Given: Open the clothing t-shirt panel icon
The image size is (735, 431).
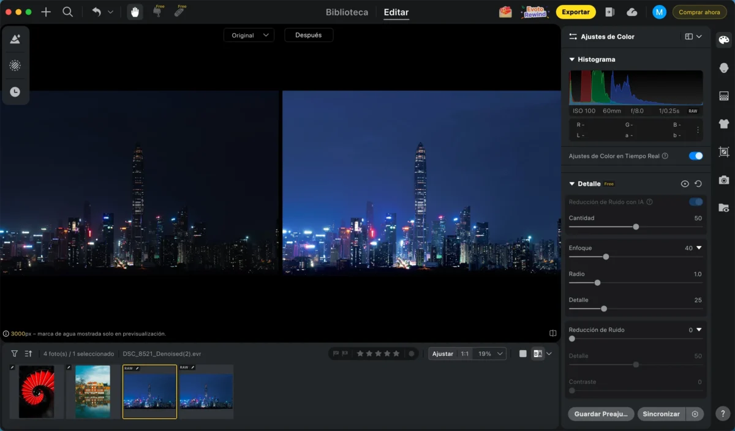Looking at the screenshot, I should point(724,124).
